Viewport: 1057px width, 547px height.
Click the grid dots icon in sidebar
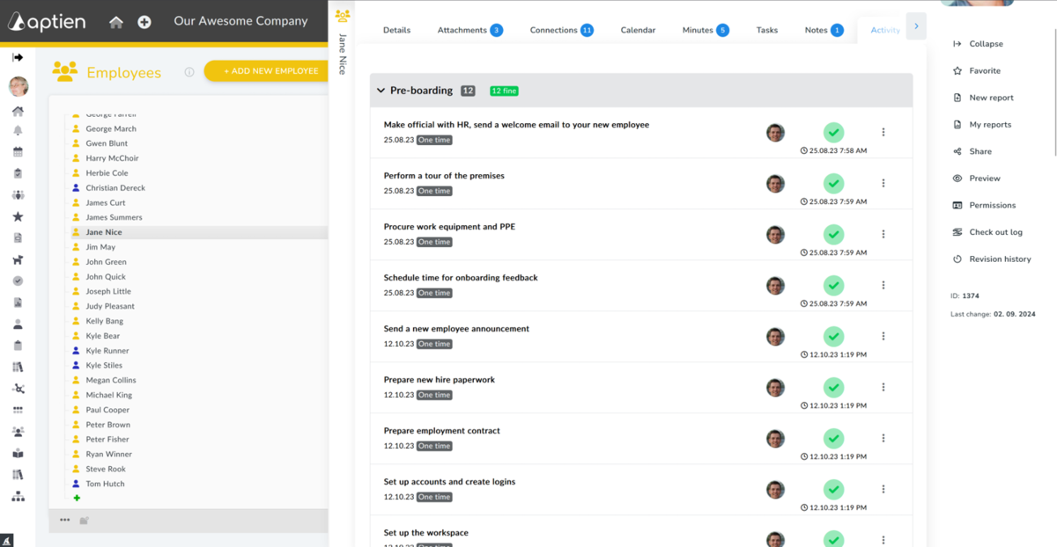(18, 410)
